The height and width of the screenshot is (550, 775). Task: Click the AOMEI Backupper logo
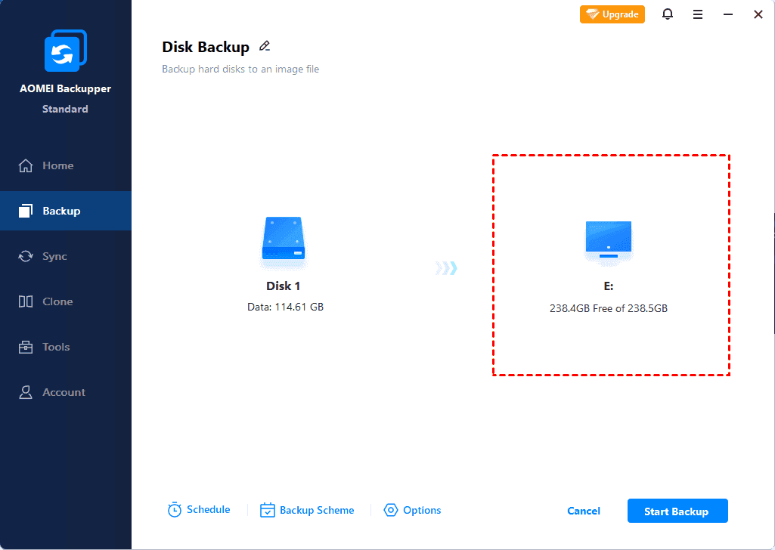tap(65, 50)
